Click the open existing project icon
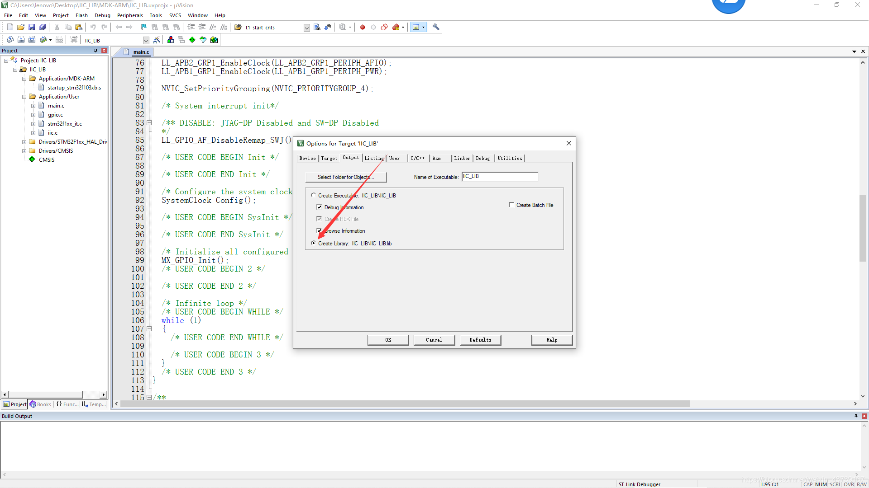 (x=21, y=27)
